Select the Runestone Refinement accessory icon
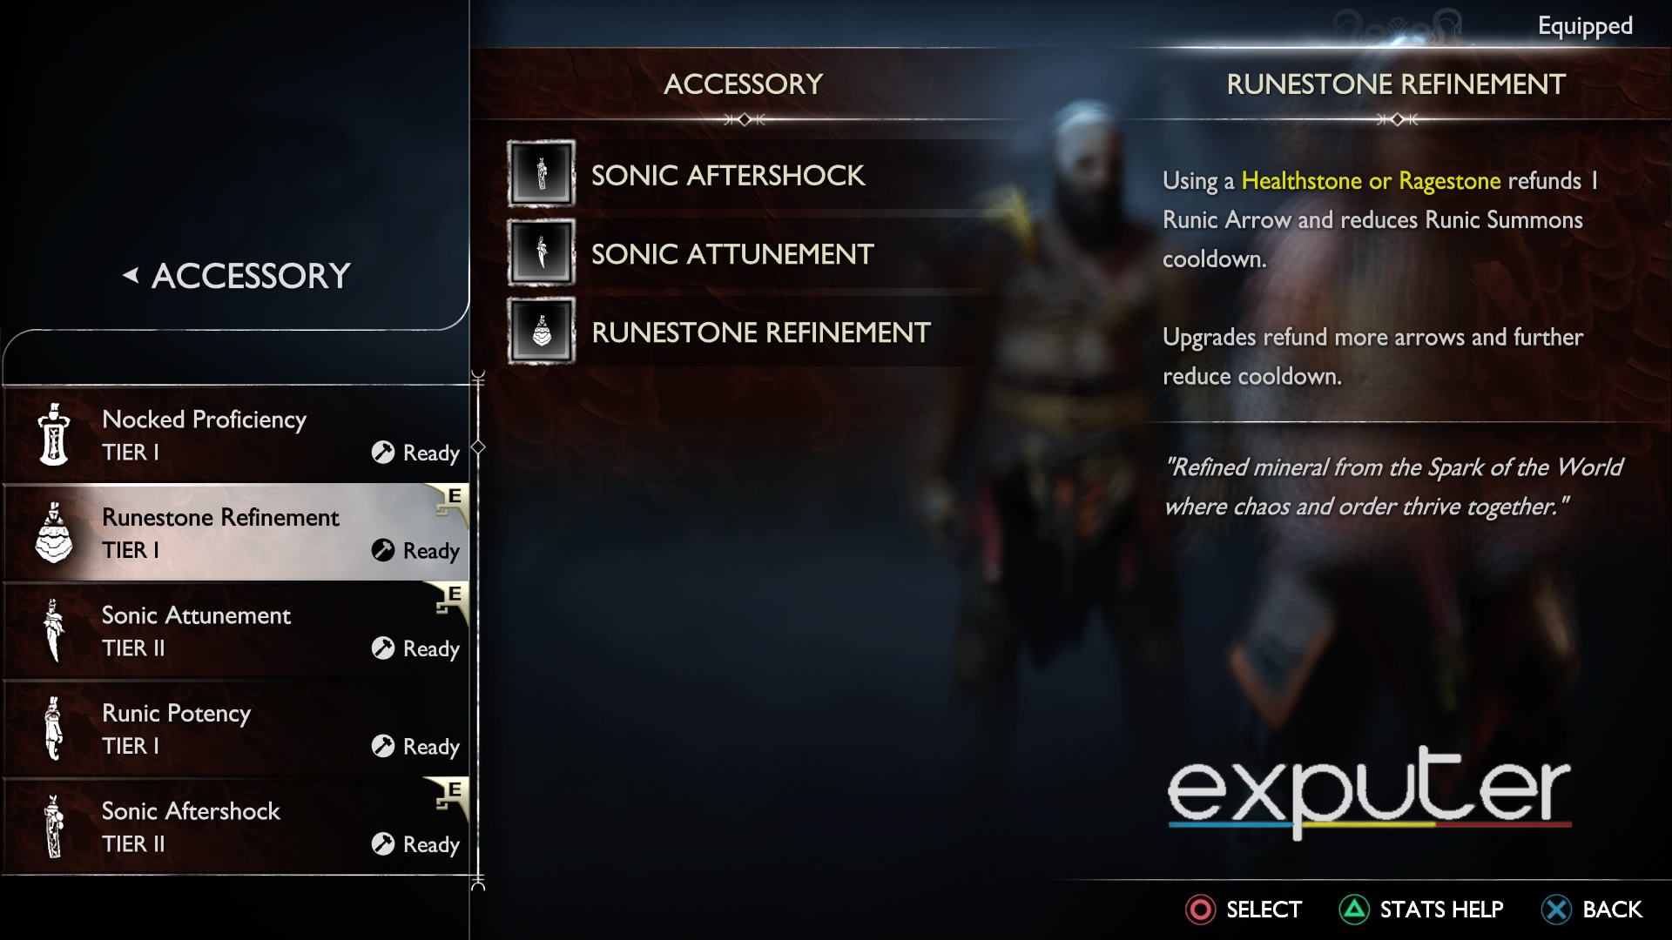Viewport: 1672px width, 940px height. click(x=541, y=332)
